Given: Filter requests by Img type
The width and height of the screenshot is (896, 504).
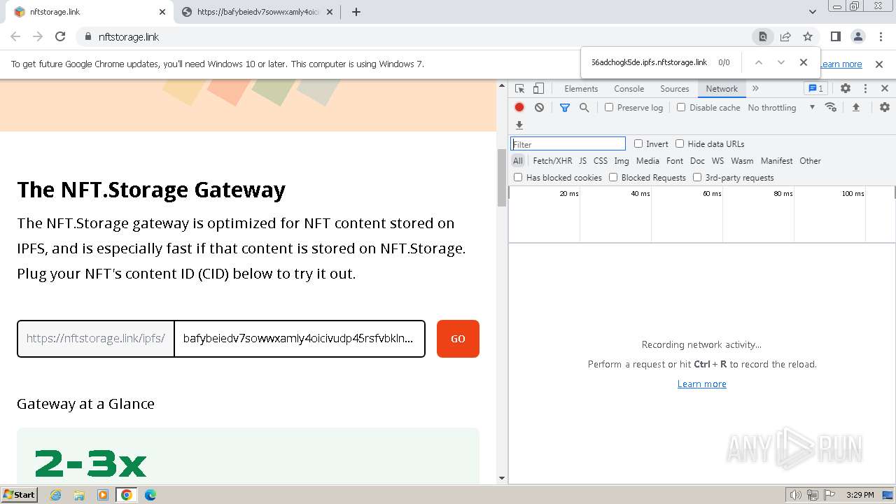Looking at the screenshot, I should (x=622, y=161).
